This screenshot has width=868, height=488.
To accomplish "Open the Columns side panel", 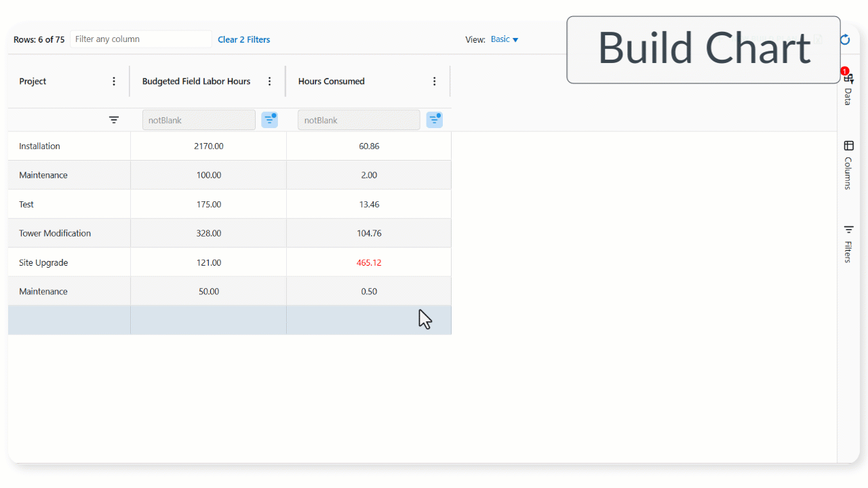I will [848, 165].
